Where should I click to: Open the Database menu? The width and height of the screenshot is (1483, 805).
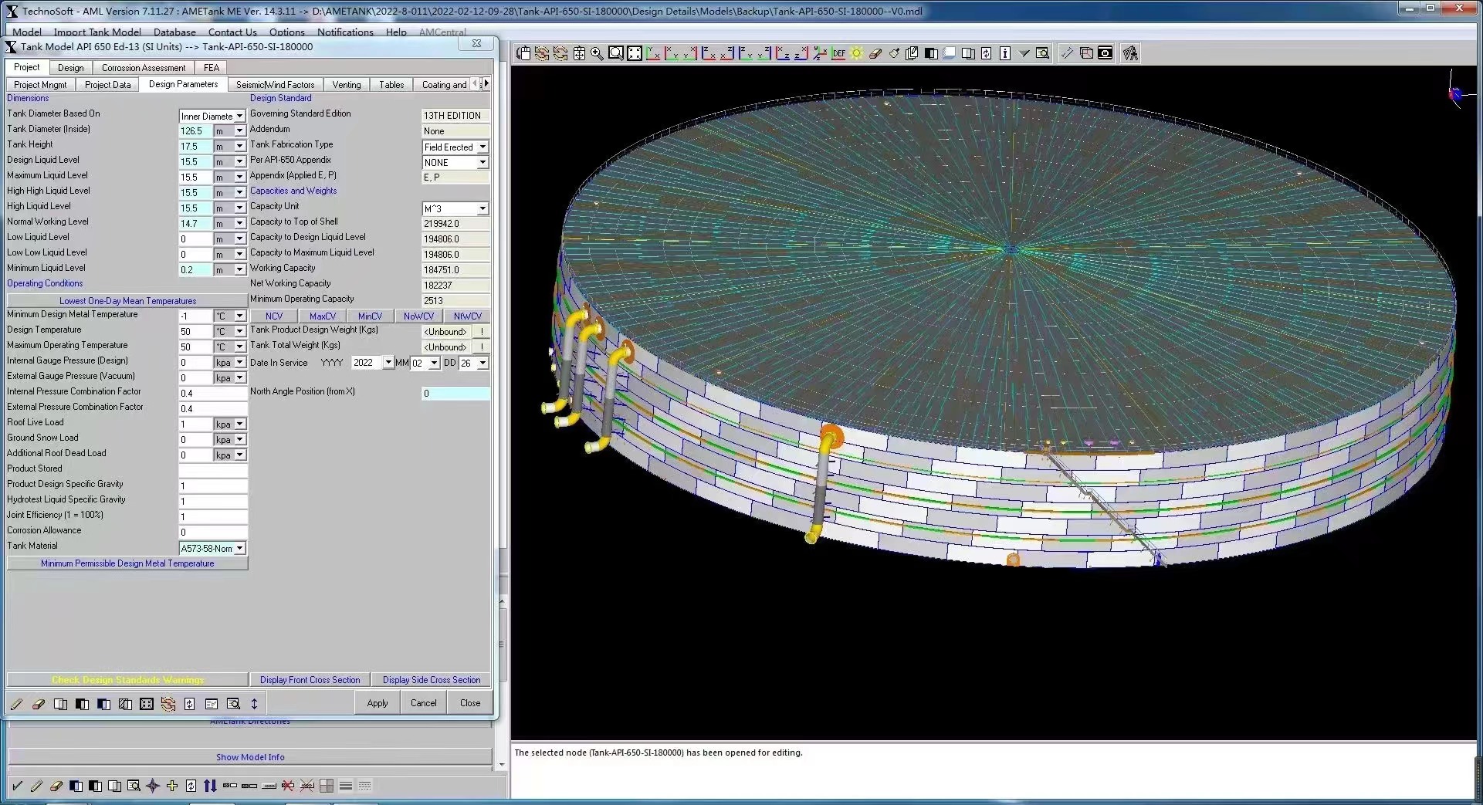point(174,32)
